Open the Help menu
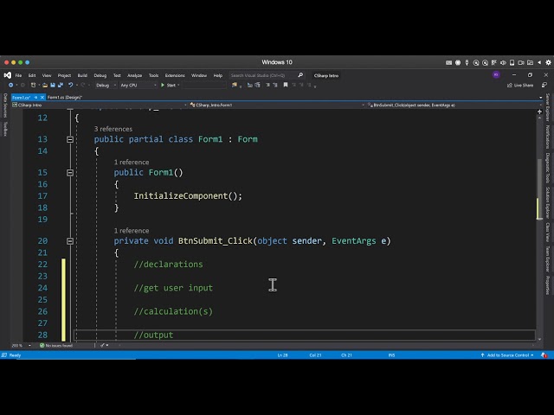 pyautogui.click(x=218, y=75)
